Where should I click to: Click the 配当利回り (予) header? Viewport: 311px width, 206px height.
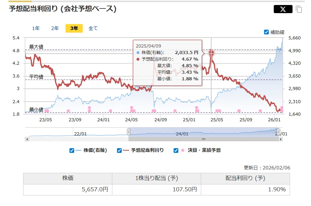pos(245,178)
